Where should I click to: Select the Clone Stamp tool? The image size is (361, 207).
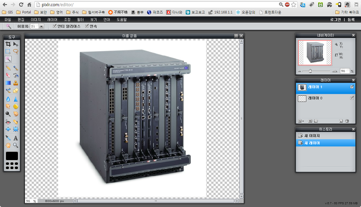click(x=16, y=83)
